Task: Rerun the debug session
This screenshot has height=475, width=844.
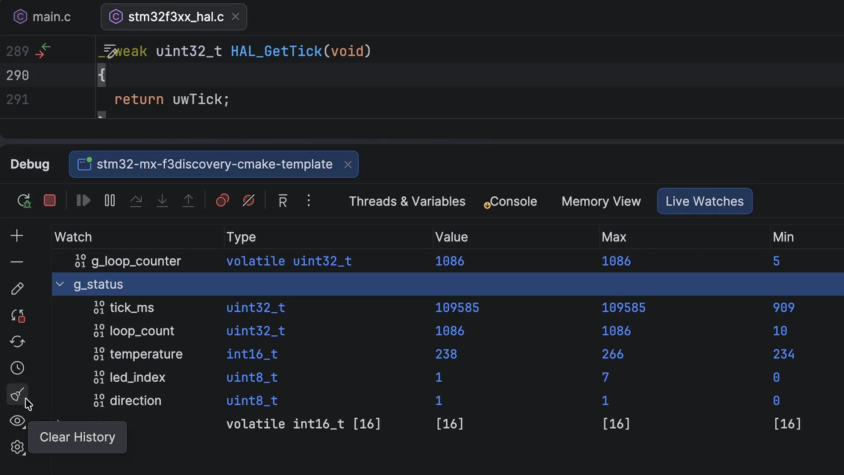Action: [x=24, y=201]
